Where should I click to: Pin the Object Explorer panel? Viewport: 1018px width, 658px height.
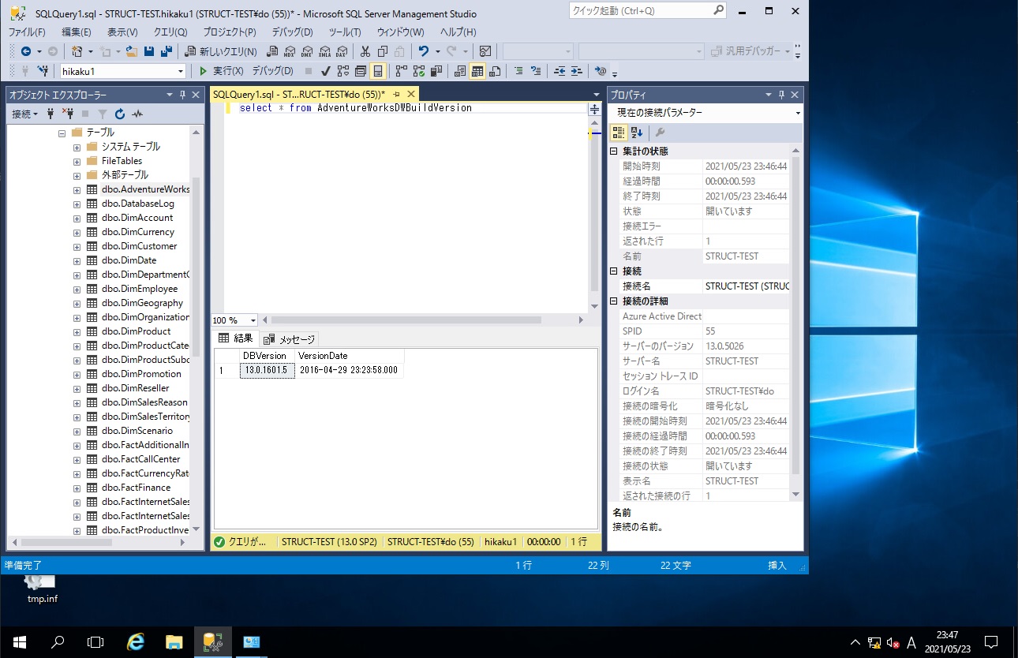pos(182,94)
